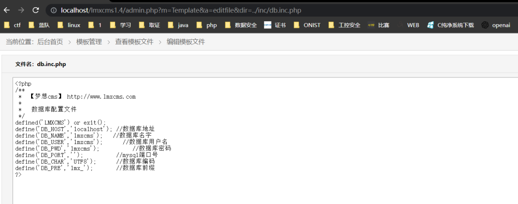
Task: Open the php bookmark folder
Action: point(207,25)
